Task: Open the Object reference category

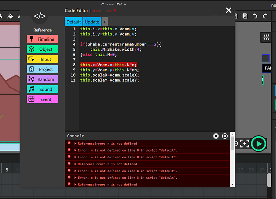Action: click(42, 49)
